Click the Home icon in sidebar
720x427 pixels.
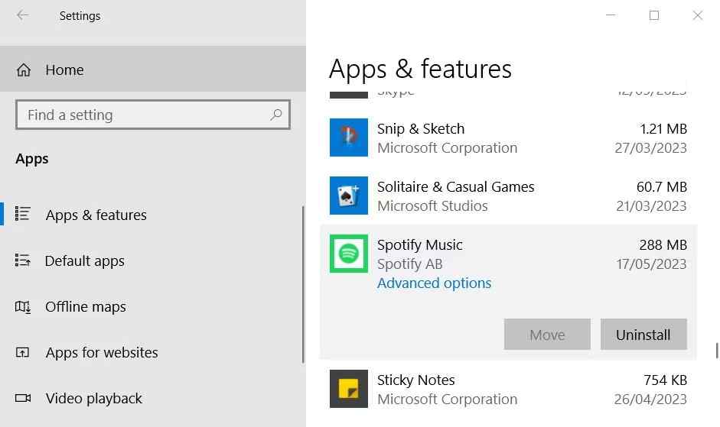(24, 70)
